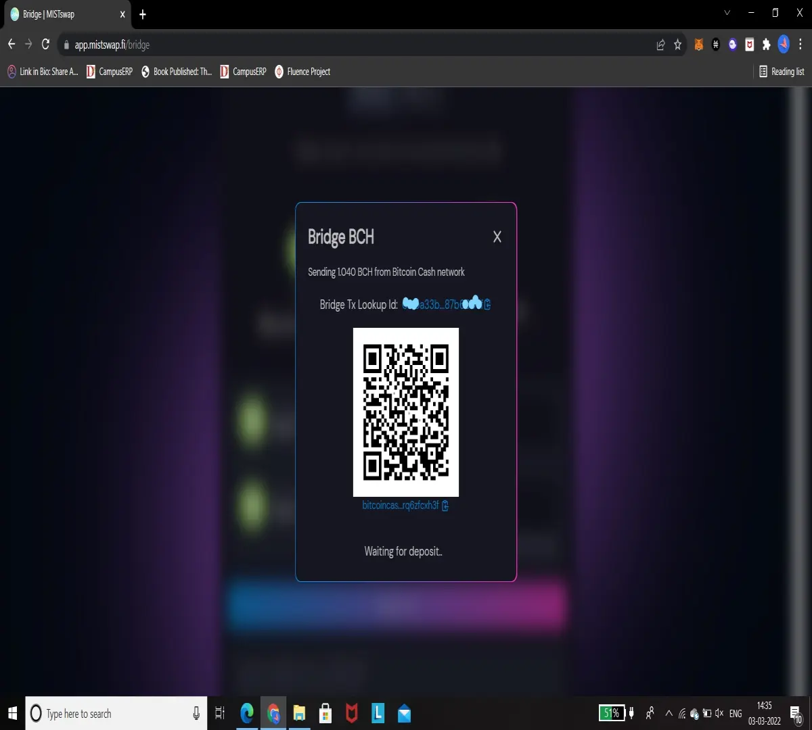Viewport: 812px width, 730px height.
Task: Switch to Chrome in taskbar
Action: 273,713
